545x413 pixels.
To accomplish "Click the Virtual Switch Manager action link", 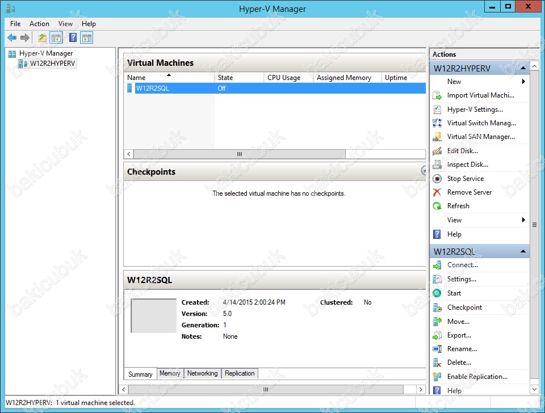I will [481, 123].
